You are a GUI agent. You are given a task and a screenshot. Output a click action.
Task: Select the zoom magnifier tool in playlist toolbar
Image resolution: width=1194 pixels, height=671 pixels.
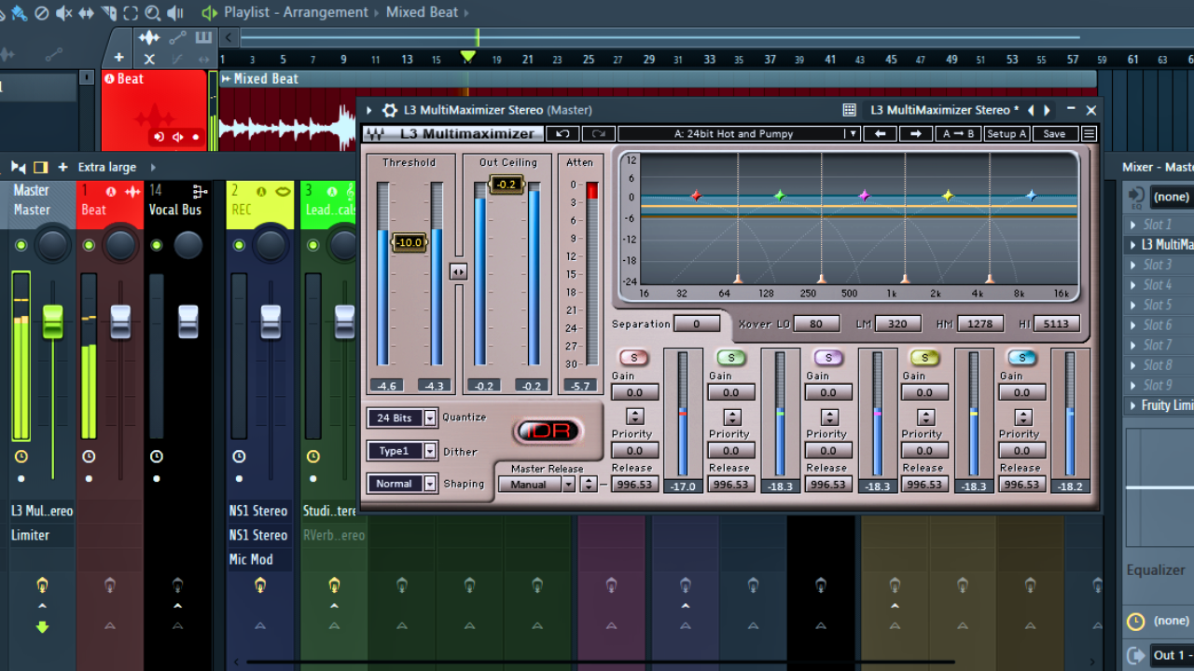pos(153,13)
